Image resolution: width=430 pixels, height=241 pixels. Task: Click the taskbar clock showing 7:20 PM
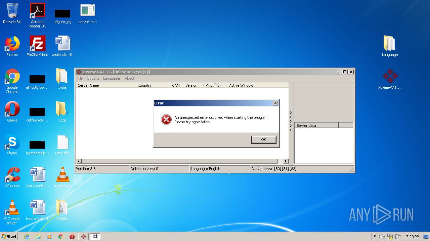pos(413,237)
